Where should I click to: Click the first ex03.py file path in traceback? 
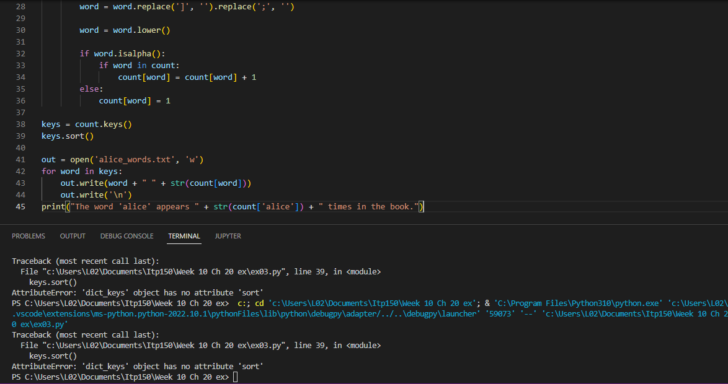coord(164,272)
